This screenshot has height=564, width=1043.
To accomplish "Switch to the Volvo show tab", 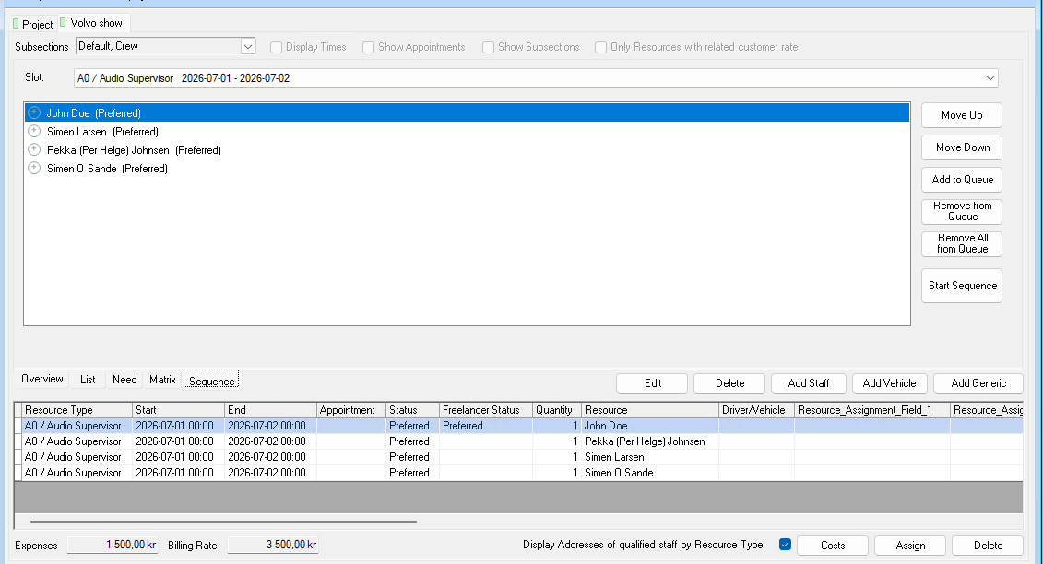I will [94, 23].
